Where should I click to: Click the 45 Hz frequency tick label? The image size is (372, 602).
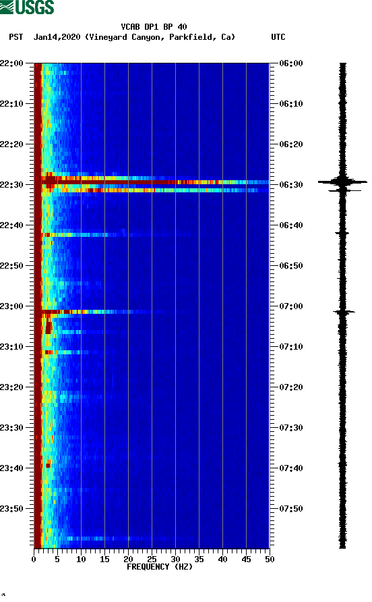click(246, 559)
